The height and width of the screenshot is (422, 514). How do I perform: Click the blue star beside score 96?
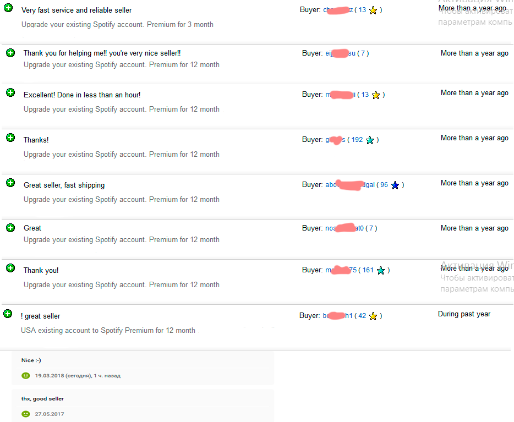(395, 185)
